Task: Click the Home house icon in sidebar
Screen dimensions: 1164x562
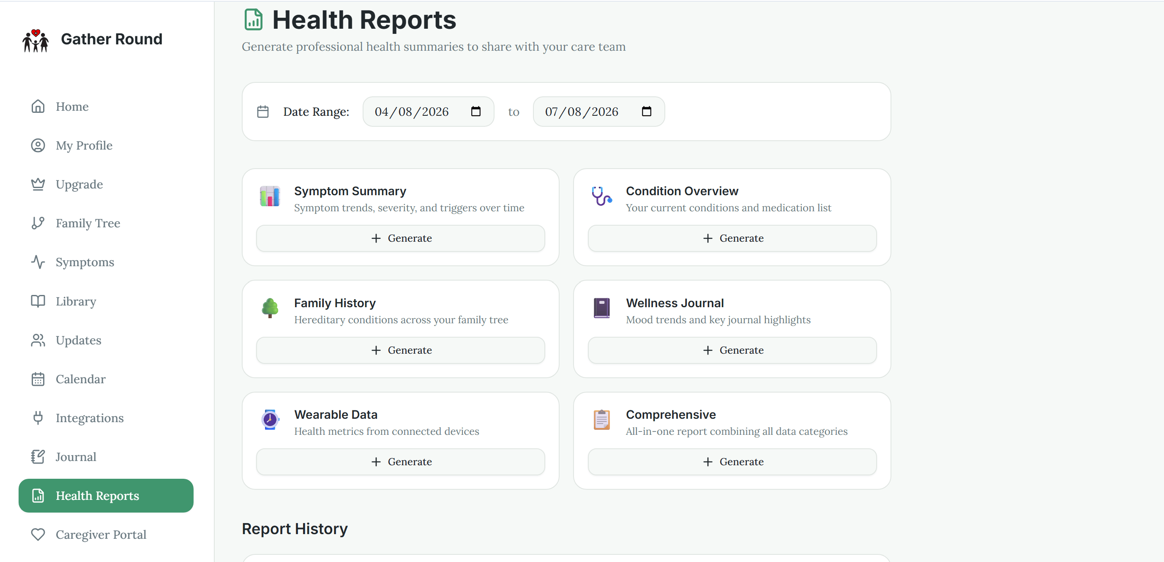Action: (x=38, y=106)
